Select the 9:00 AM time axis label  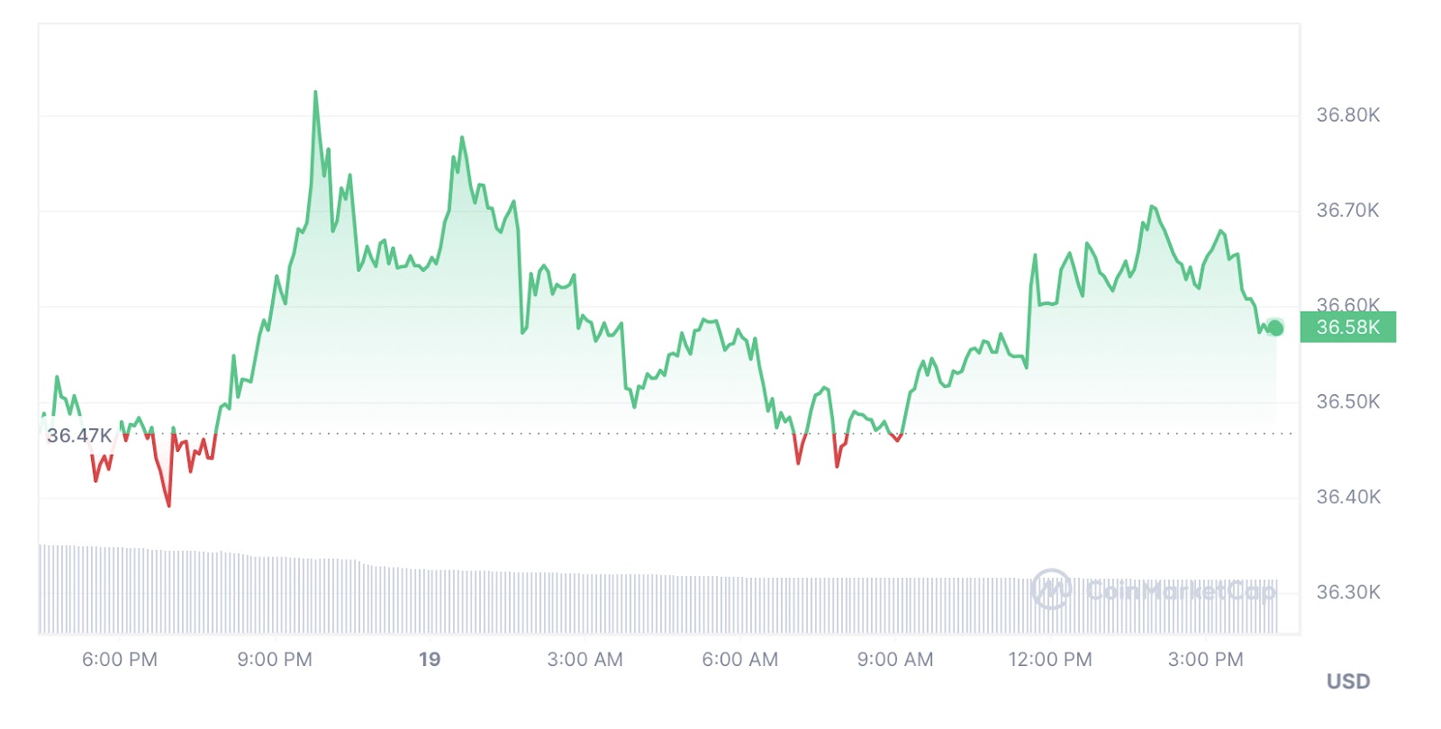[894, 660]
